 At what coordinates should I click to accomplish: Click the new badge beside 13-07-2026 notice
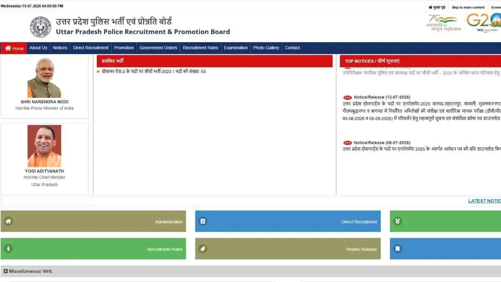[x=347, y=97]
